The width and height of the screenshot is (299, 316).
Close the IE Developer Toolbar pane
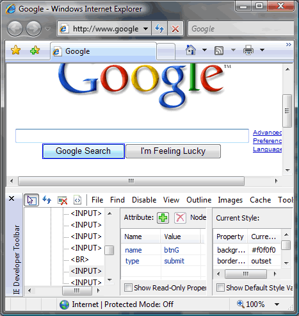point(12,199)
